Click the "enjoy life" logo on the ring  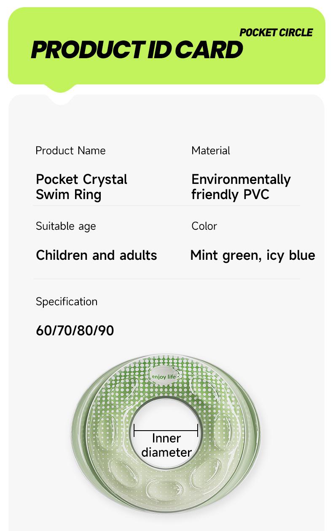(164, 376)
